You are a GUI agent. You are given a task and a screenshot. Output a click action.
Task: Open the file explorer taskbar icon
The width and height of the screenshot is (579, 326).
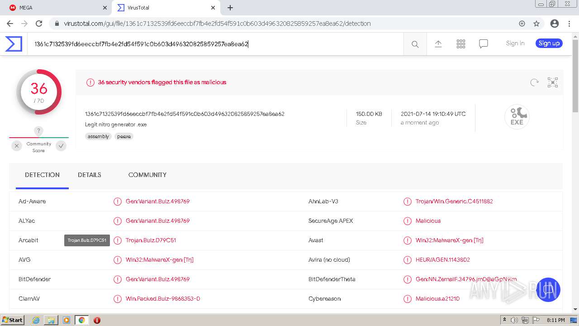coord(51,320)
